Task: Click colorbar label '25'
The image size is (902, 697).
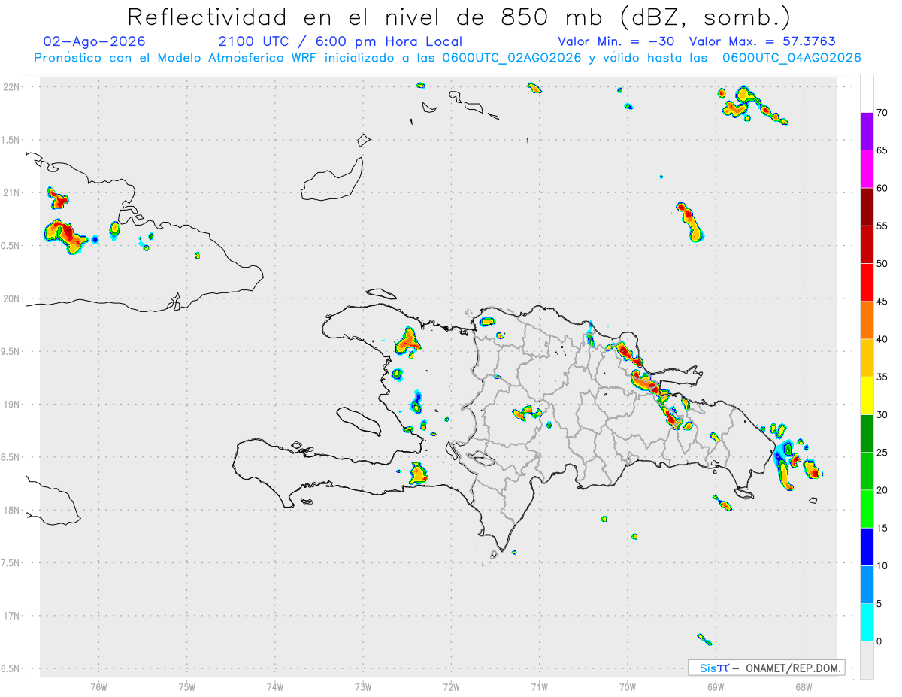Action: pyautogui.click(x=882, y=453)
